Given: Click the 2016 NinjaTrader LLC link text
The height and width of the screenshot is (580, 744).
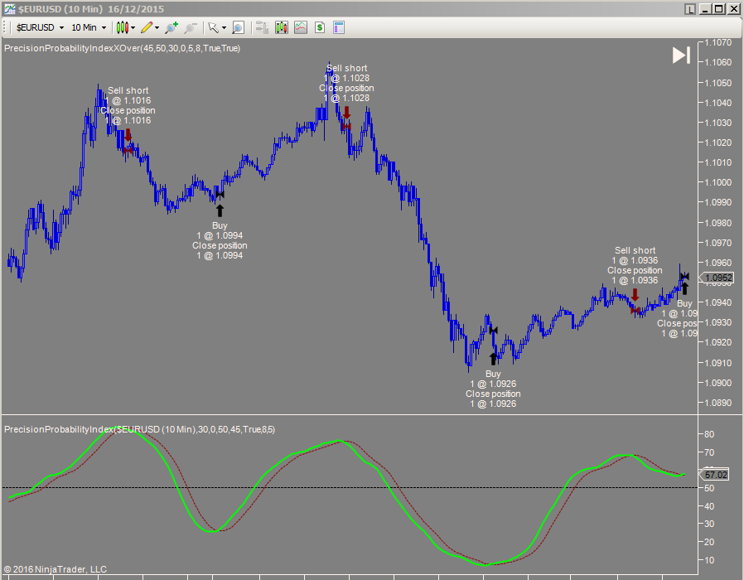Looking at the screenshot, I should [55, 569].
